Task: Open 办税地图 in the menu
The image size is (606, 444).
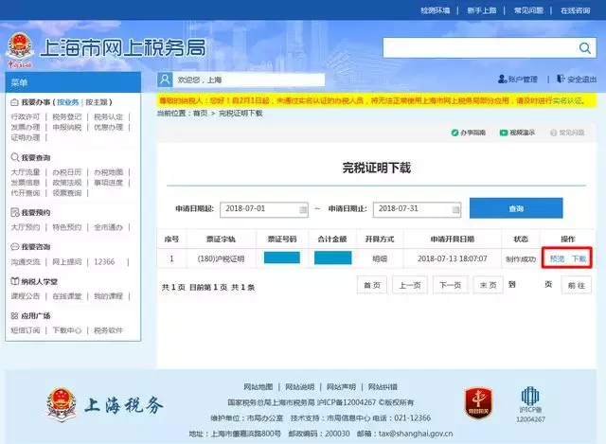Action: [108, 172]
